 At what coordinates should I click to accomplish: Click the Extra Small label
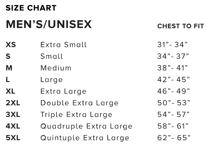point(63,45)
